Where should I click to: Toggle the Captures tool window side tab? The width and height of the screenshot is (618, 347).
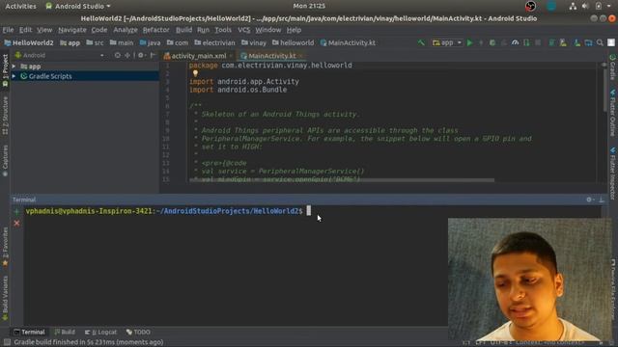5,161
